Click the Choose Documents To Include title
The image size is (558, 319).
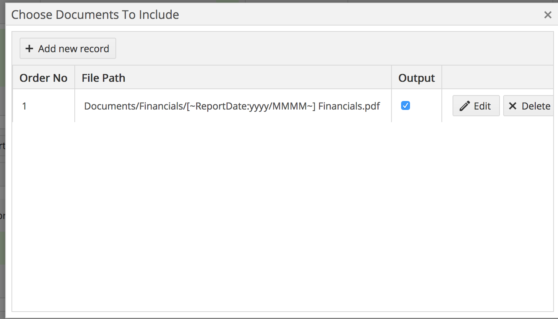(95, 14)
